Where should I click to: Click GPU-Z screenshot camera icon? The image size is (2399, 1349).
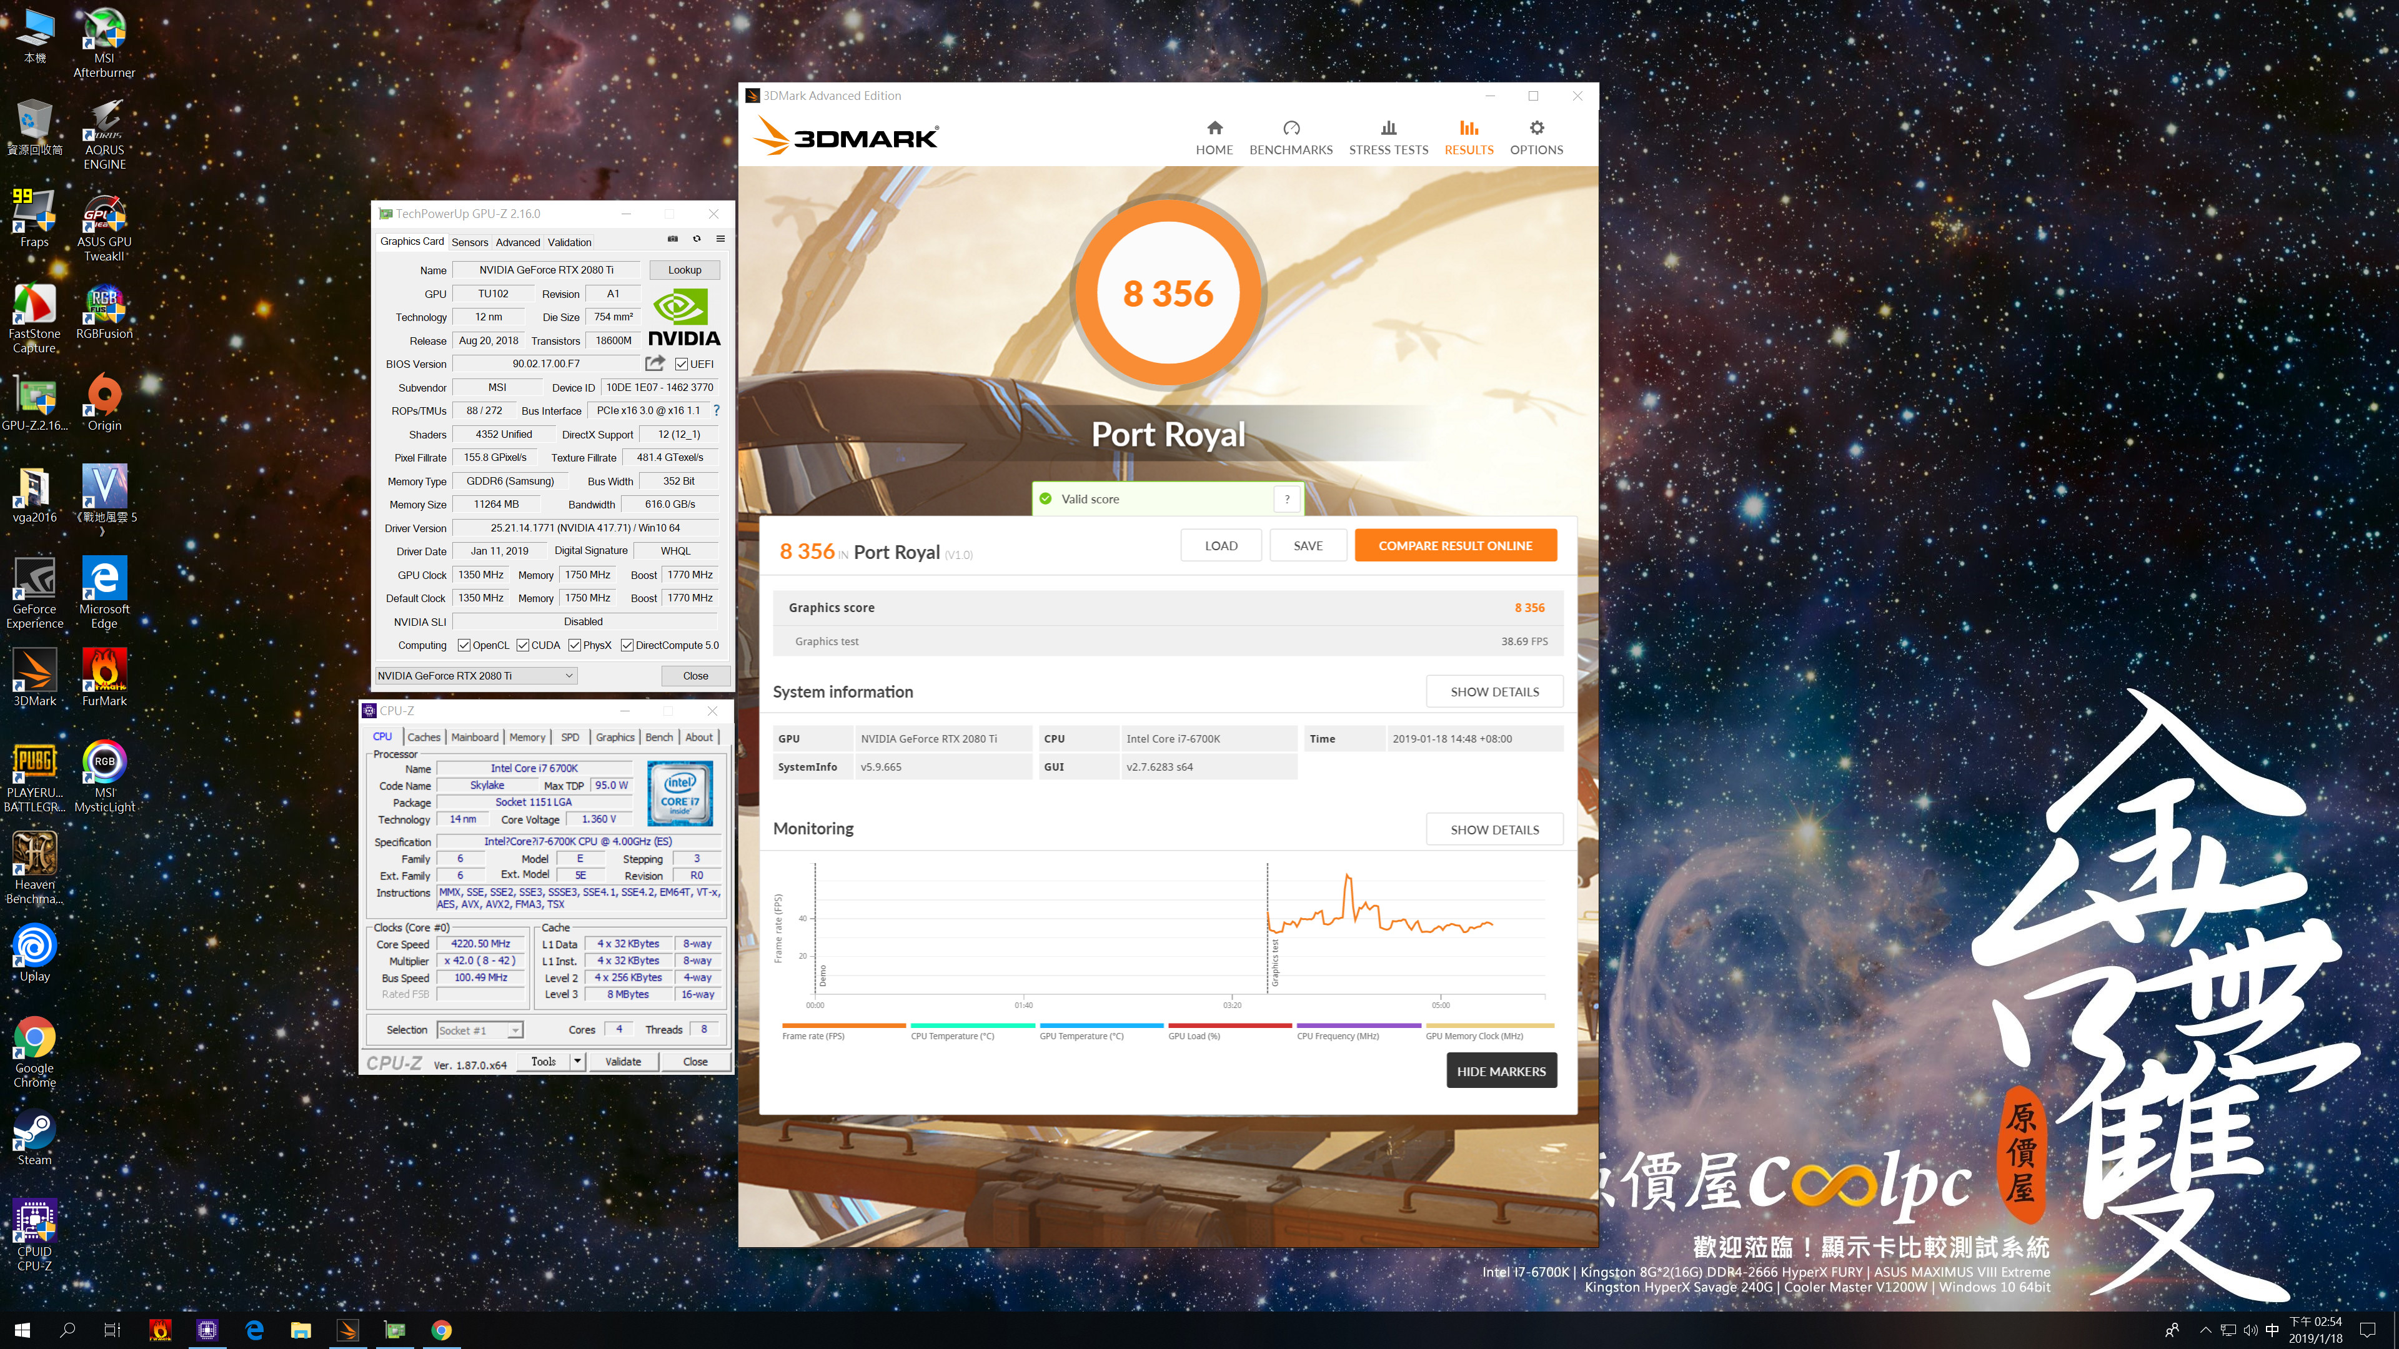672,239
